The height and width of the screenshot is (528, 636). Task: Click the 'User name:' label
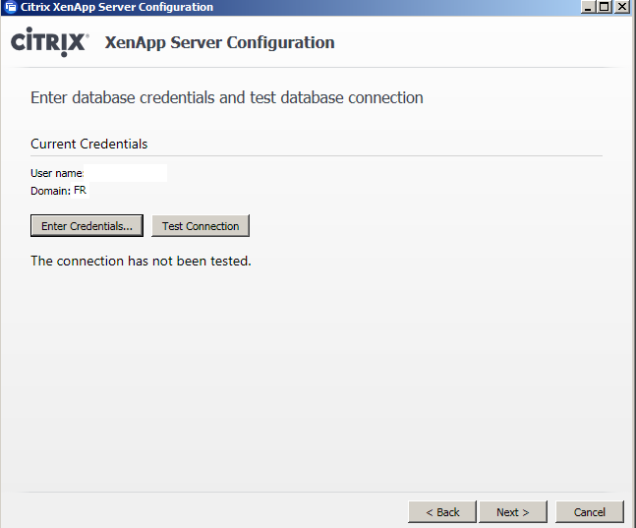pos(57,173)
